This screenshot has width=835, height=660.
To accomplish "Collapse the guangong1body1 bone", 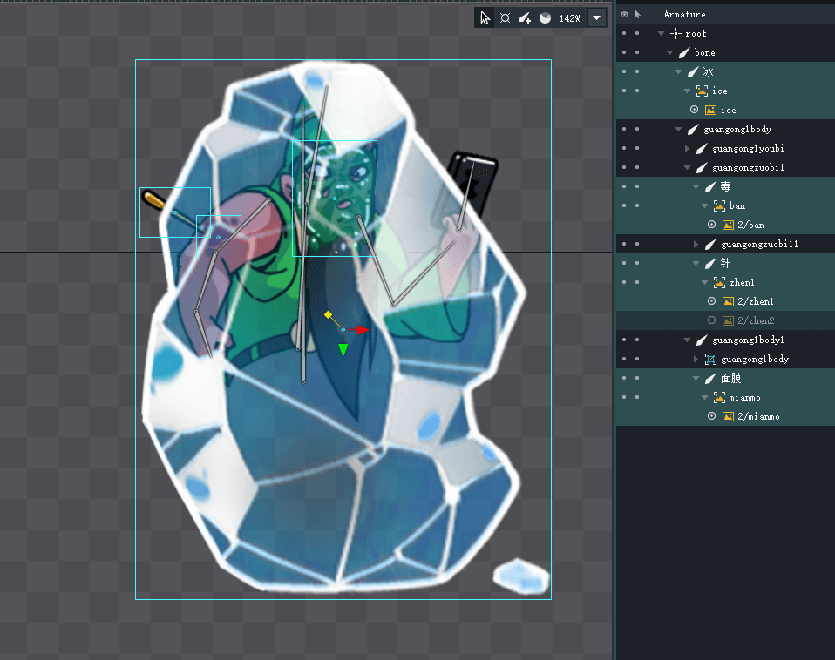I will (688, 340).
